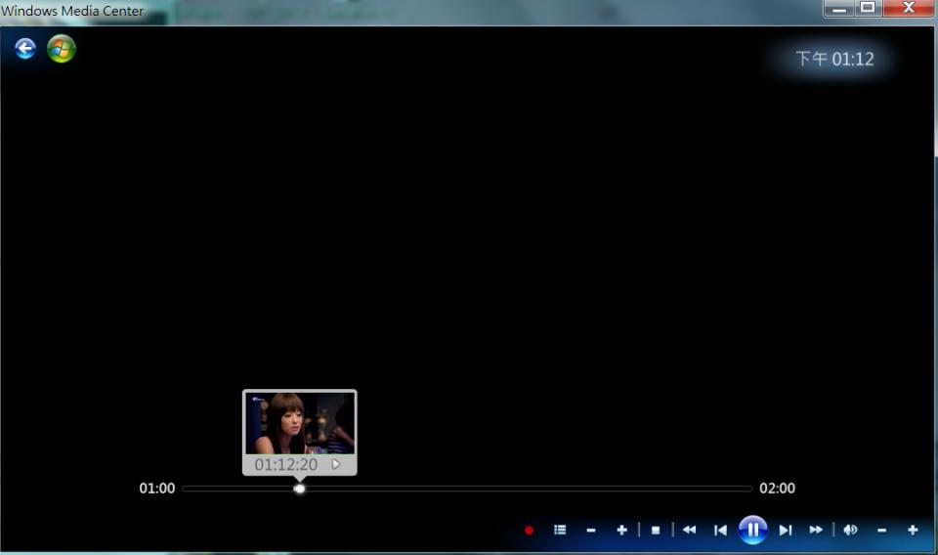
Task: Mute audio with the speaker icon
Action: point(850,530)
